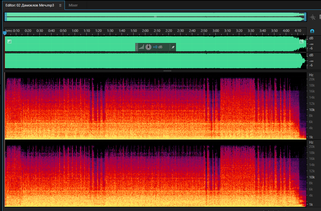321x211 pixels.
Task: Toggle the headphones preview icon above dB scale
Action: pos(312,31)
